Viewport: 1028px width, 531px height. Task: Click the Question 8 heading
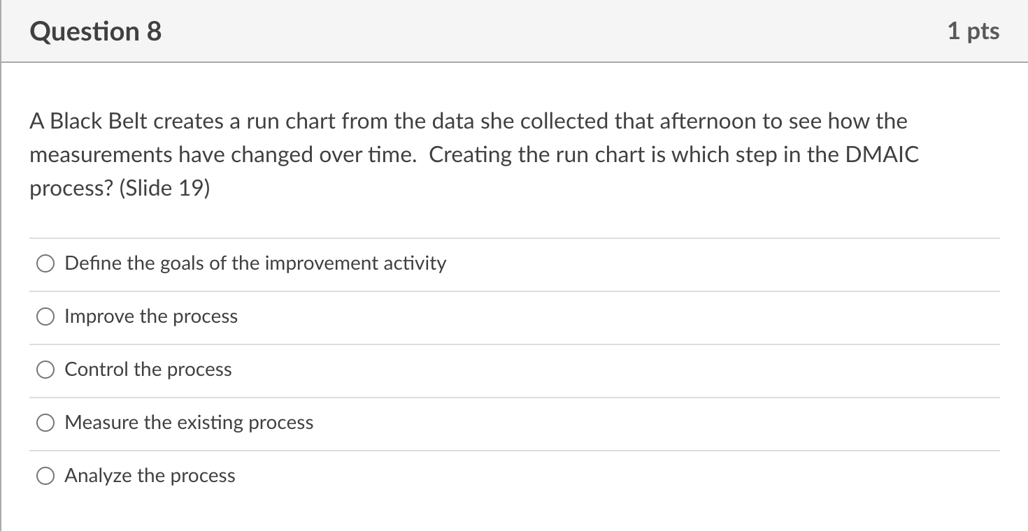coord(96,31)
